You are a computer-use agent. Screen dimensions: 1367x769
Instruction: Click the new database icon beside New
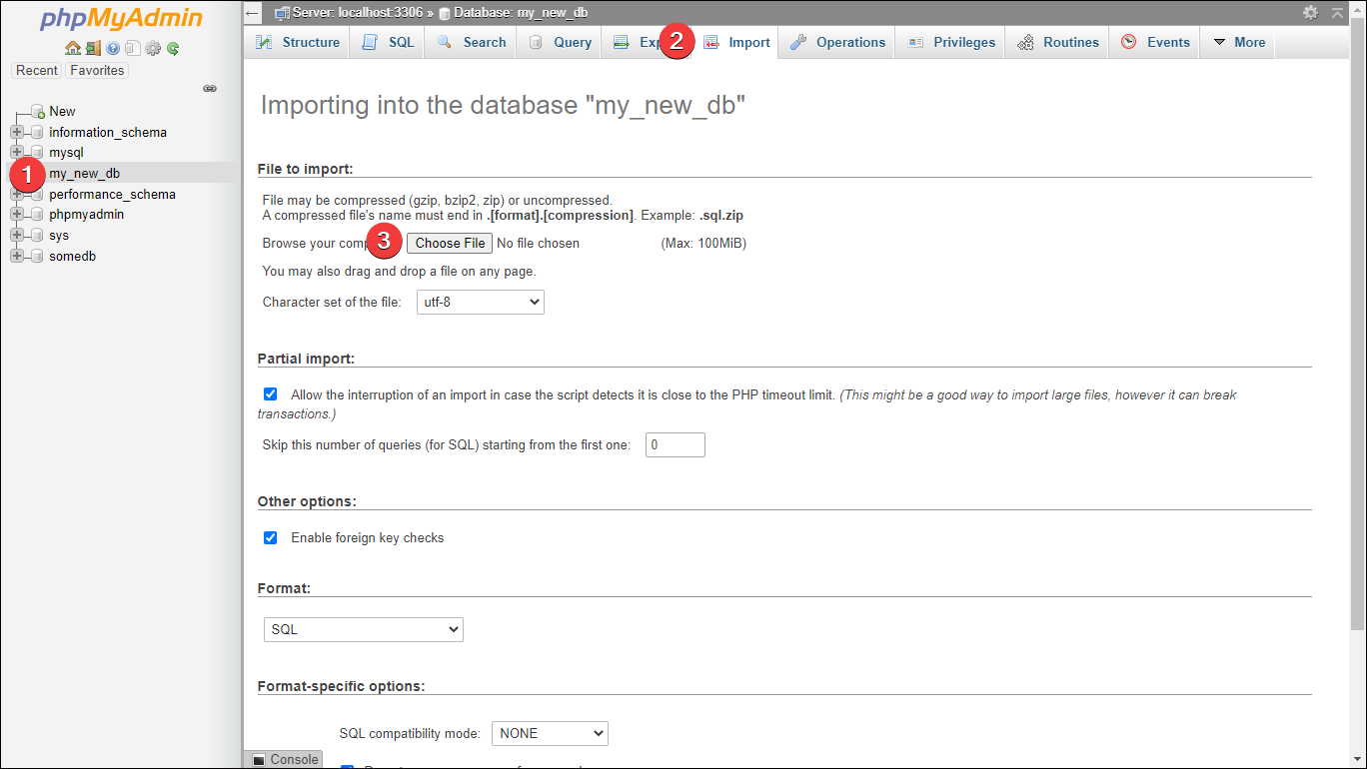click(38, 111)
